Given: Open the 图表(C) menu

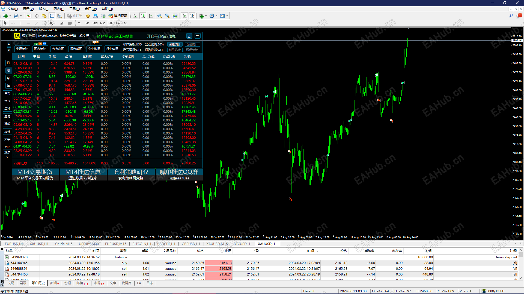Looking at the screenshot, I should (59, 9).
